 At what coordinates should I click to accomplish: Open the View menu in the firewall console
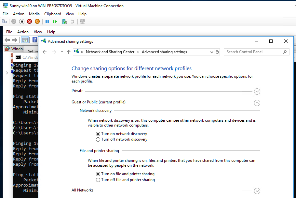[x=38, y=32]
